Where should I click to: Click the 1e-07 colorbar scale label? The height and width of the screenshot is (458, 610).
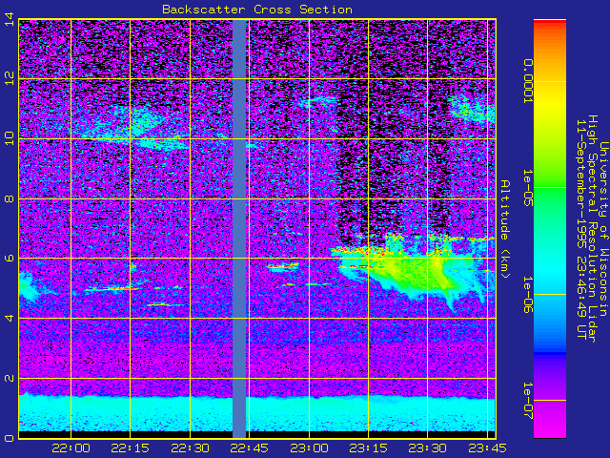(x=527, y=401)
